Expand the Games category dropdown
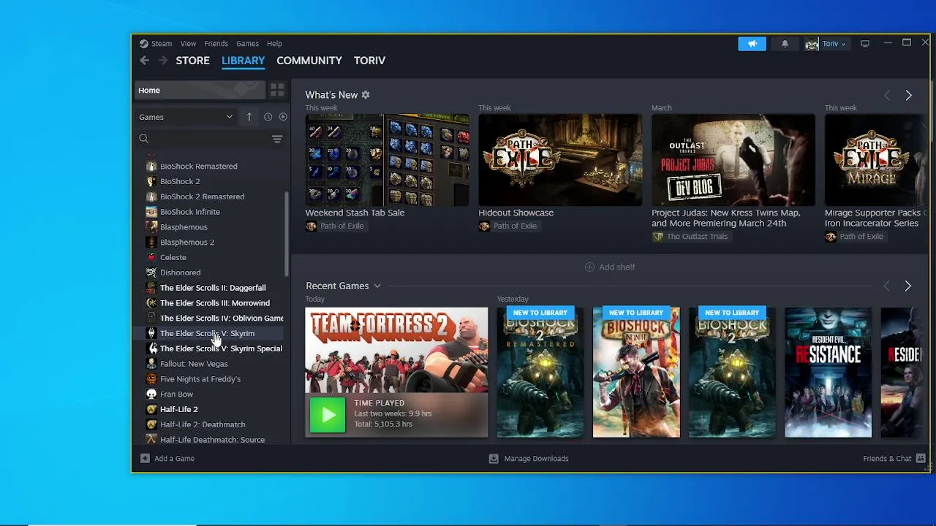Viewport: 936px width, 526px height. click(x=229, y=117)
